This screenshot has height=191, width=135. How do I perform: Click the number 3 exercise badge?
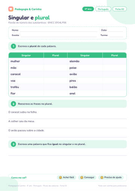pyautogui.click(x=13, y=144)
